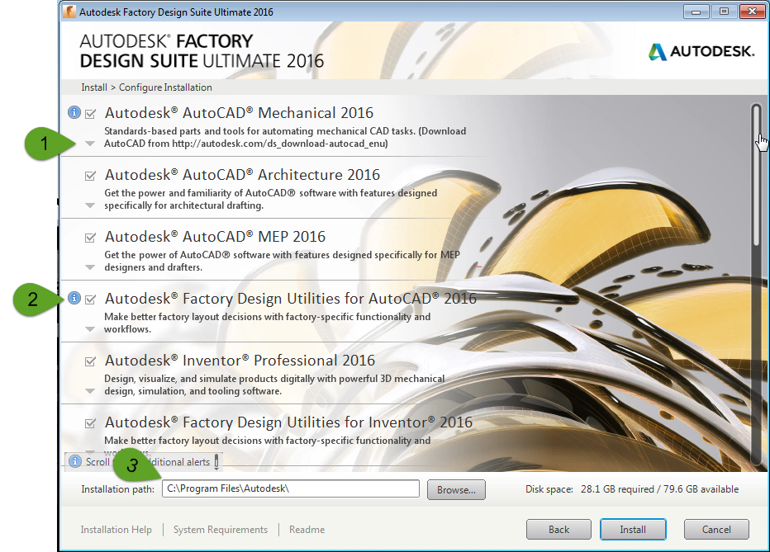Uncheck Factory Design Utilities for Inventor 2016
Screen dimensions: 770x552
(x=89, y=422)
